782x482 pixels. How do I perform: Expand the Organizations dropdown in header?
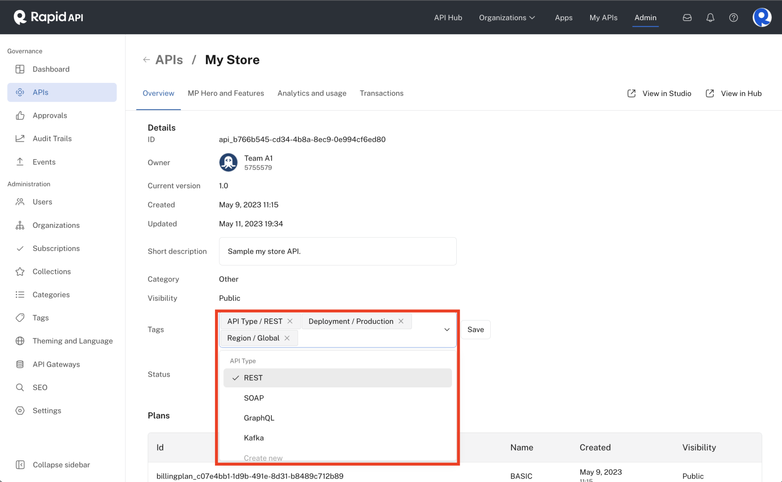pos(507,17)
